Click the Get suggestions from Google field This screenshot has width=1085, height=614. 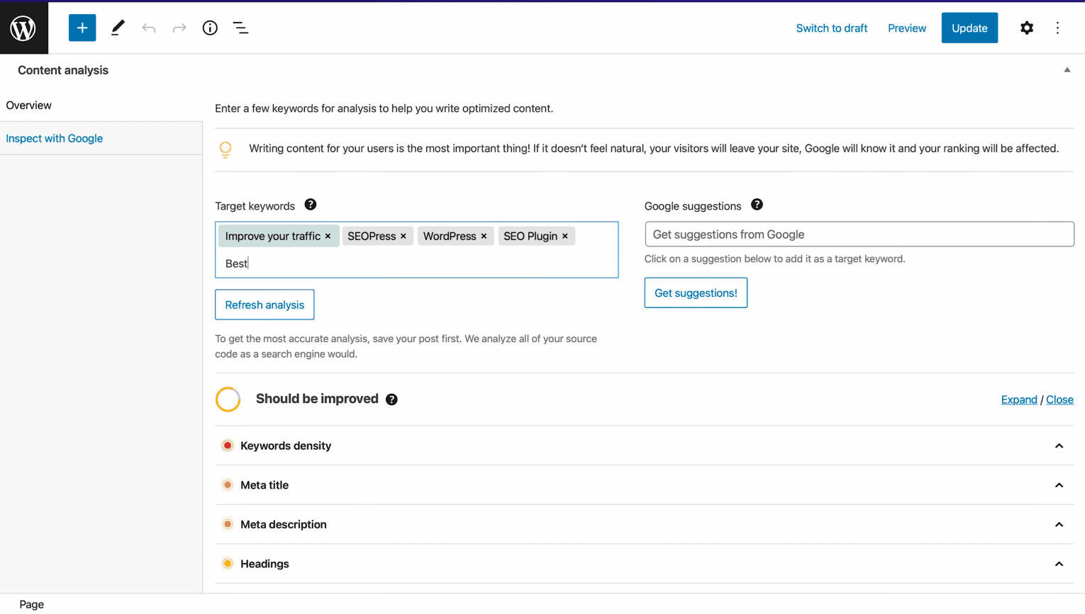[859, 234]
